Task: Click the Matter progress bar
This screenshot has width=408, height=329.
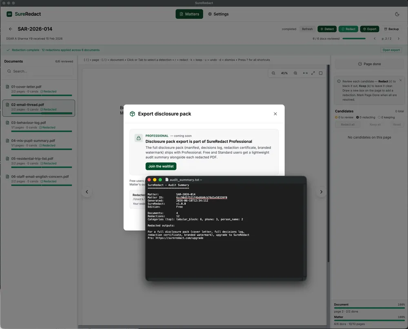Action: 369,320
